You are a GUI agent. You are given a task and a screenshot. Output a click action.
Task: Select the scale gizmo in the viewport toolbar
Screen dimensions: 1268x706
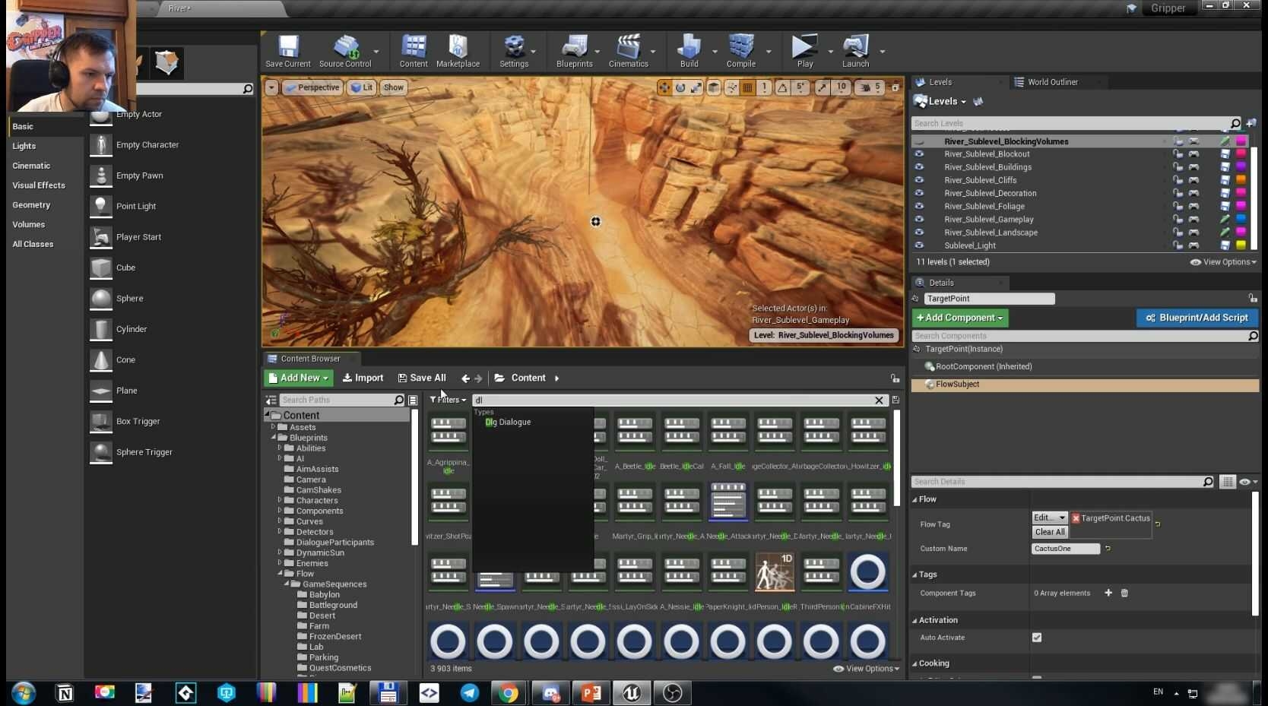coord(696,88)
